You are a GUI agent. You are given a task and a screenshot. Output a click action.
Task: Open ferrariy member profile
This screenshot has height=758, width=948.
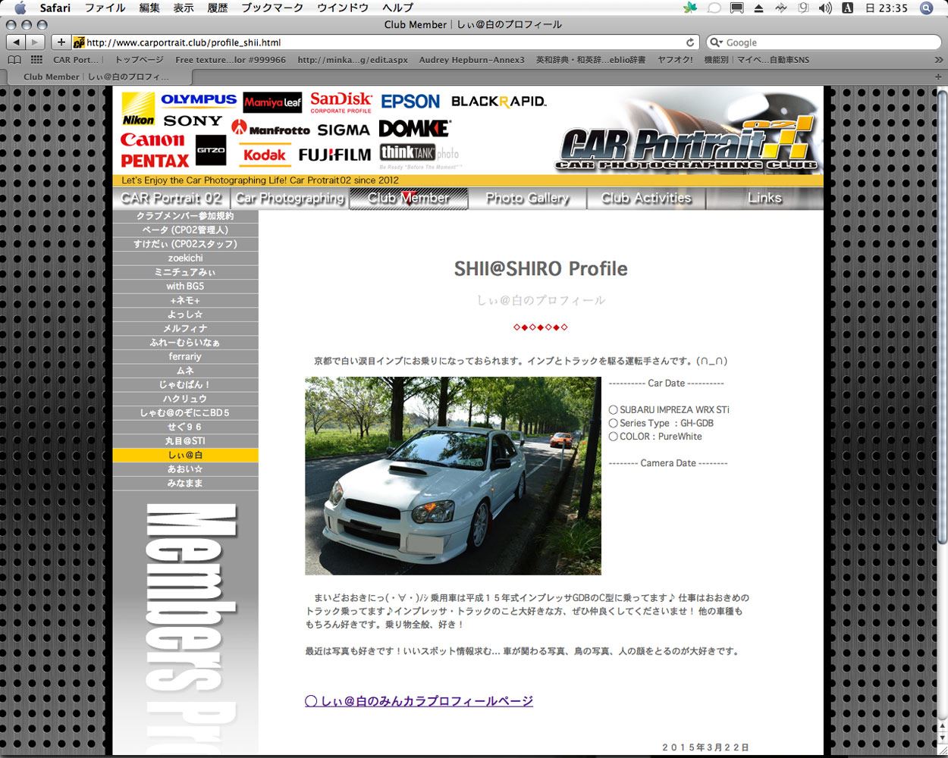(185, 357)
